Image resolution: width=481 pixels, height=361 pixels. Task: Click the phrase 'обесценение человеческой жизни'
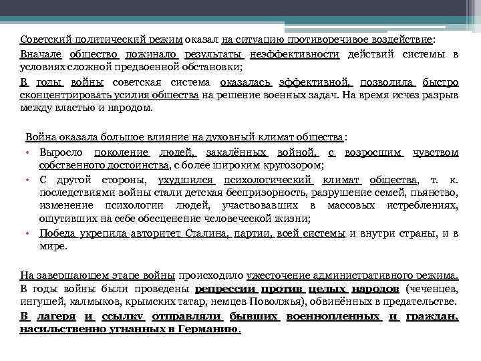223,219
